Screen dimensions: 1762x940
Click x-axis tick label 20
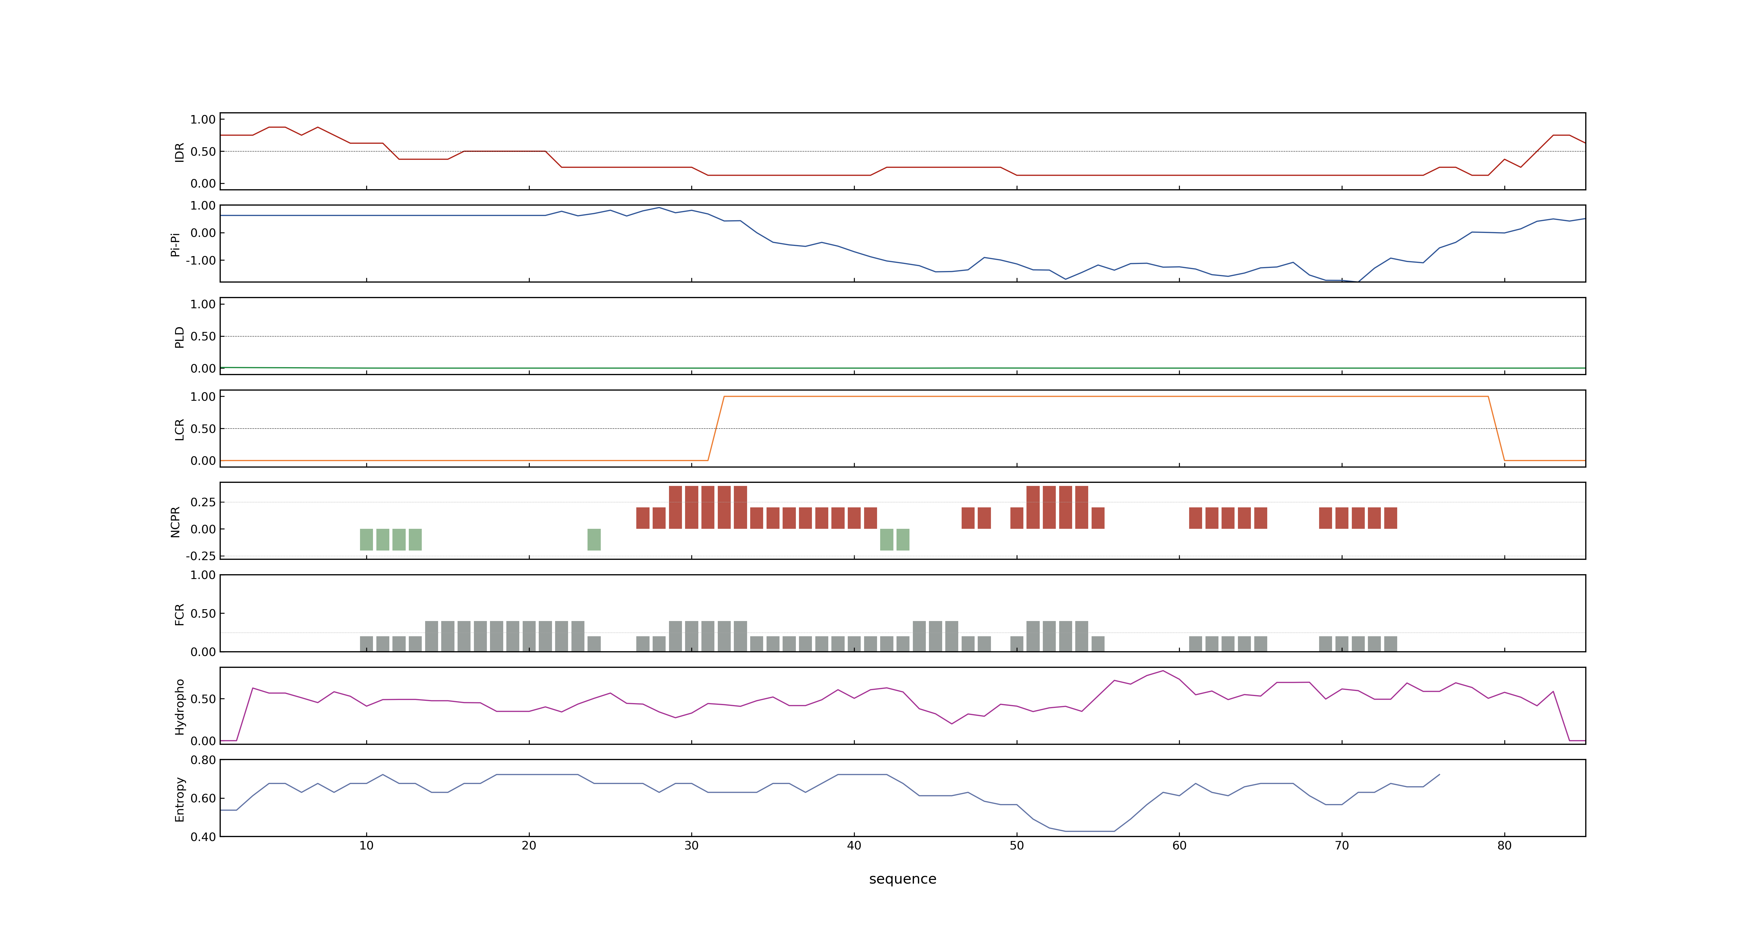[x=529, y=846]
